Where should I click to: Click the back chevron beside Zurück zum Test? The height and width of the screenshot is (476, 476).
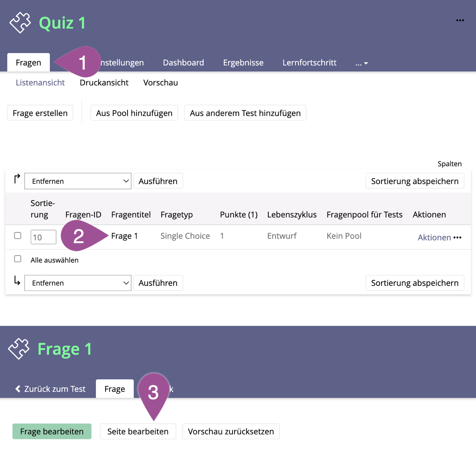pyautogui.click(x=18, y=389)
